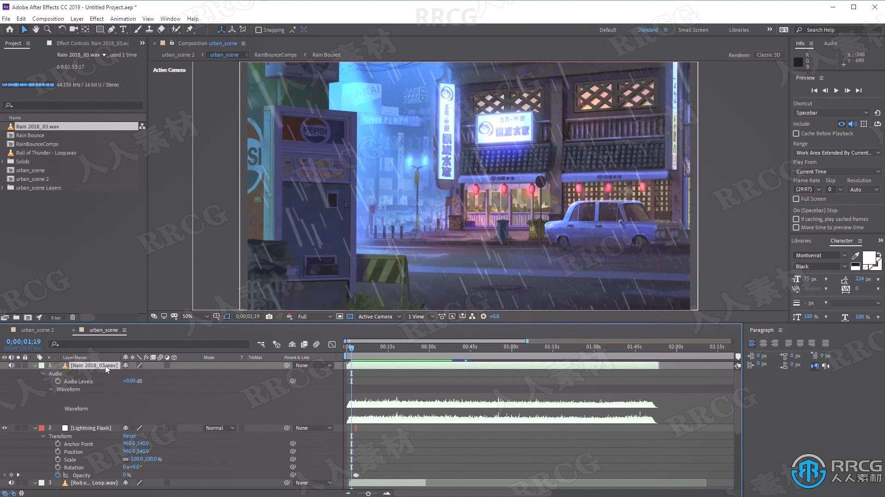Collapse the Waveform property group
This screenshot has height=497, width=885.
(x=51, y=389)
